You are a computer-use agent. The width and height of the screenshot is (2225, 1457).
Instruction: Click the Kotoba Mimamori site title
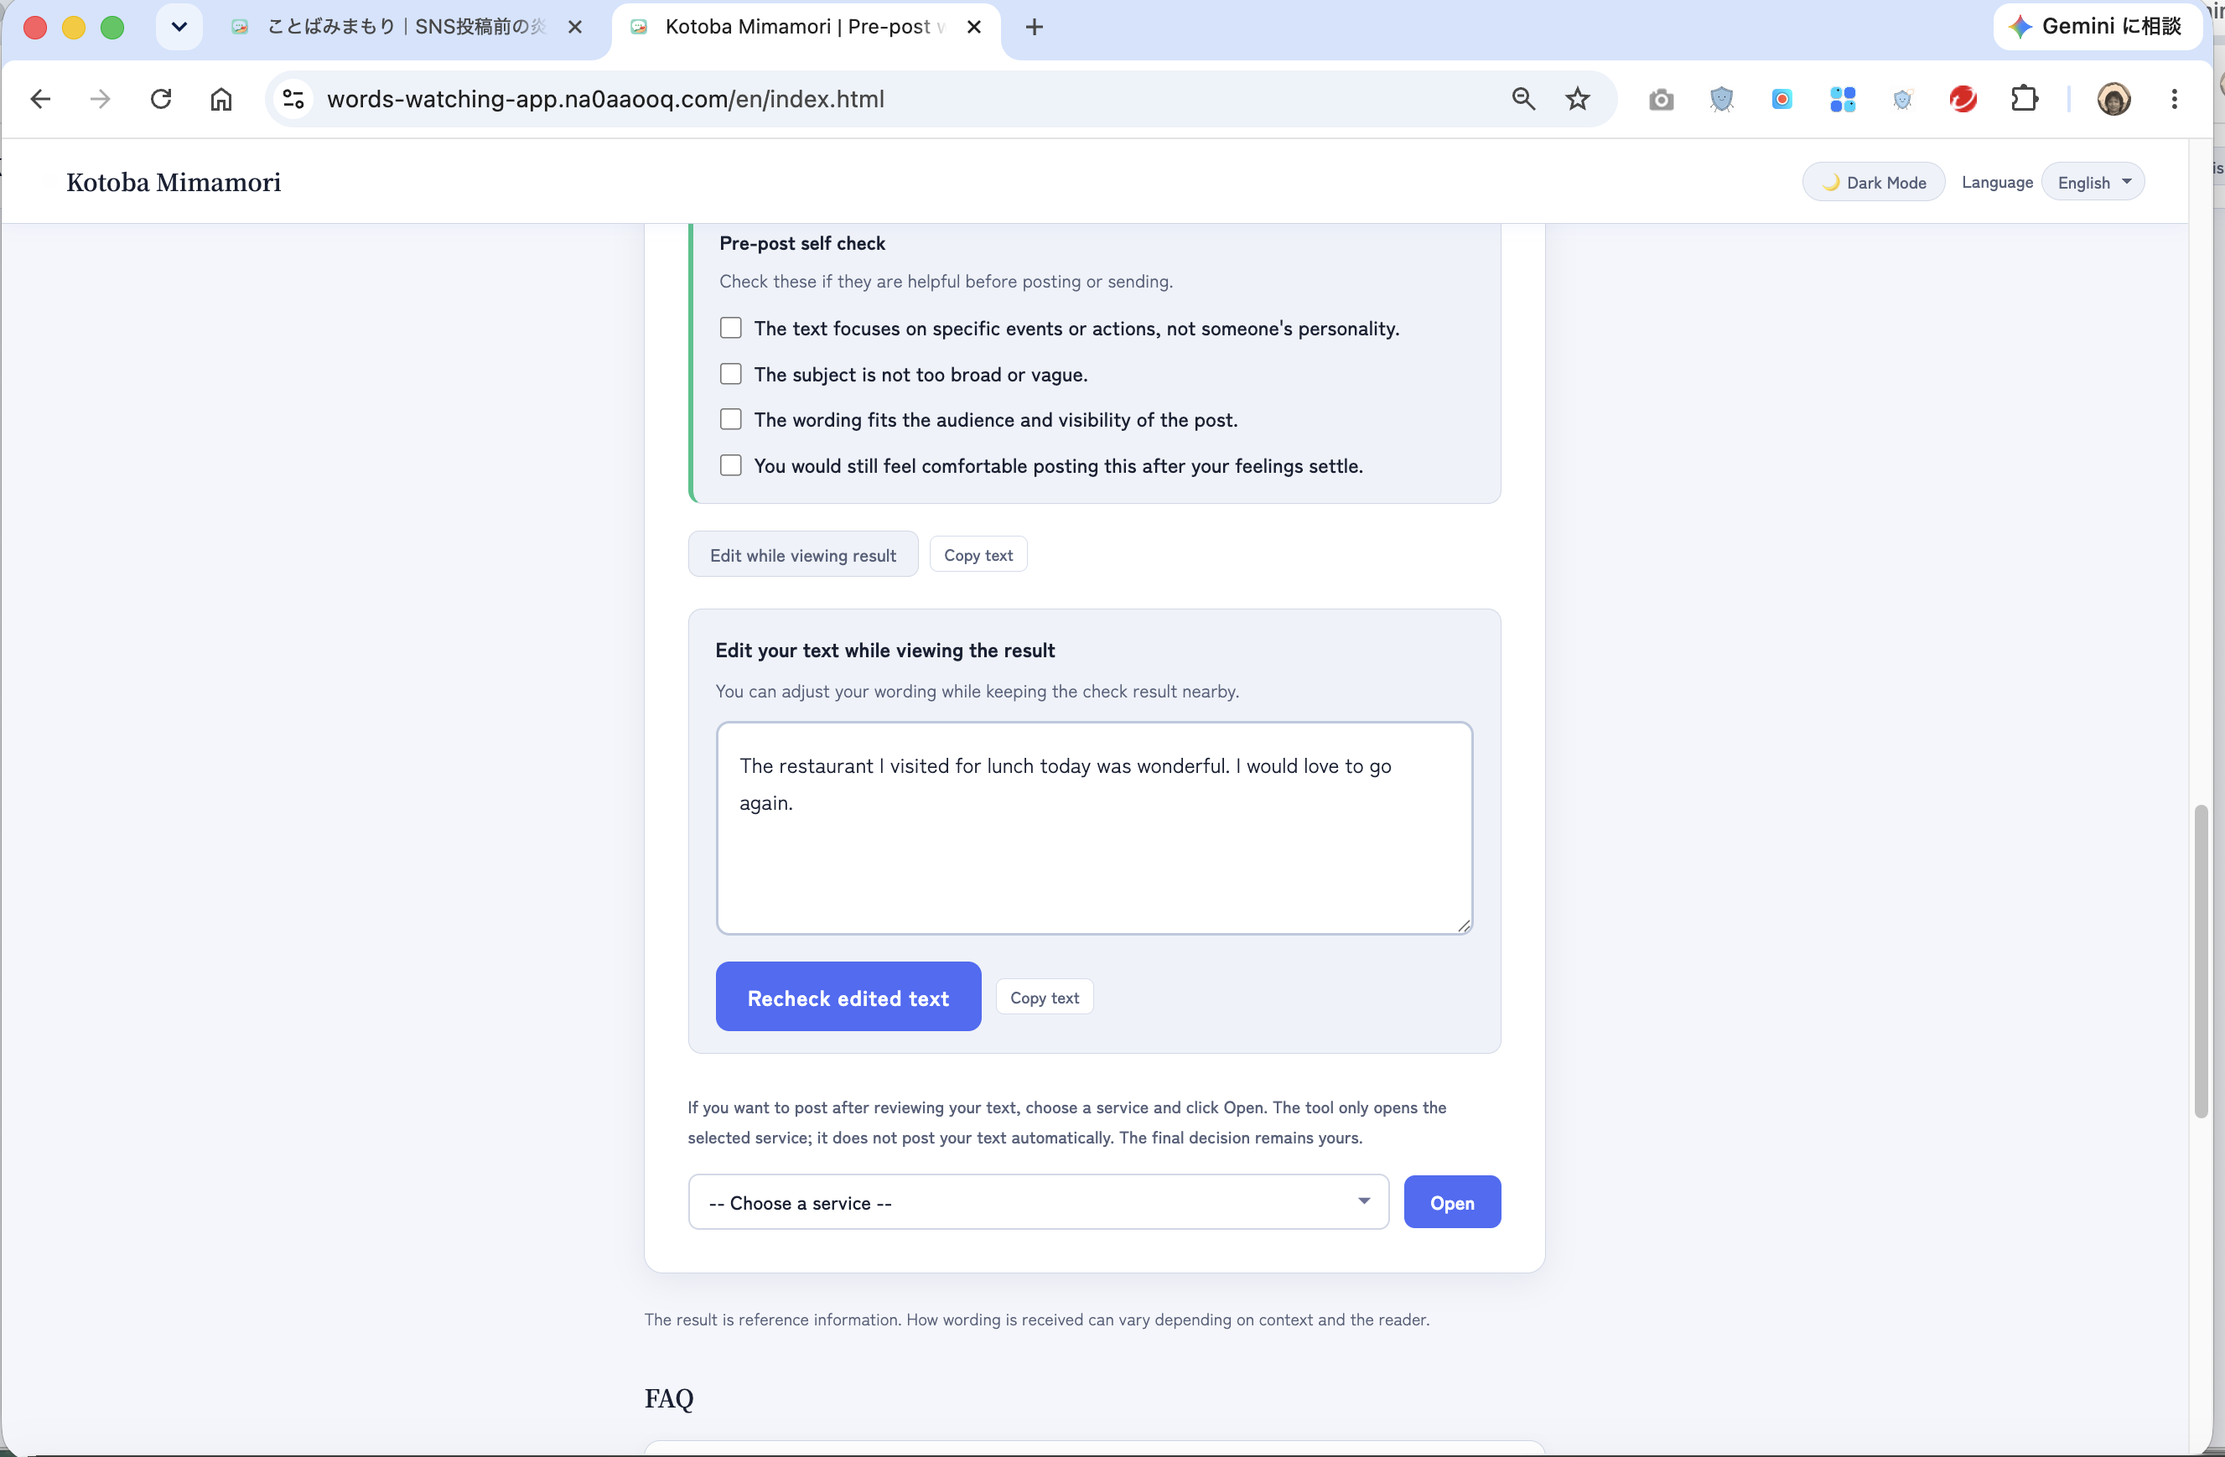174,182
